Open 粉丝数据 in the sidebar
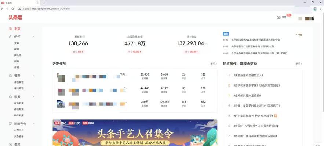 pyautogui.click(x=19, y=115)
